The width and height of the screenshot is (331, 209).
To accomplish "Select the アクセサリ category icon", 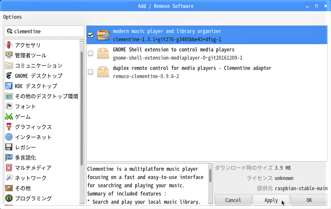I will [x=9, y=45].
